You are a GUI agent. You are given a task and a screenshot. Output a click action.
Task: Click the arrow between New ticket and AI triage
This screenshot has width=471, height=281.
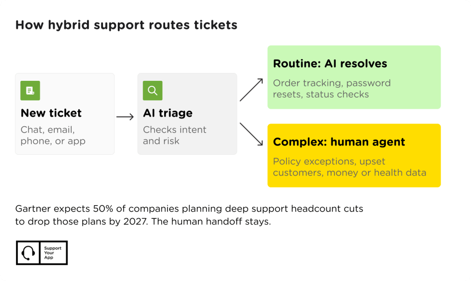coord(125,117)
